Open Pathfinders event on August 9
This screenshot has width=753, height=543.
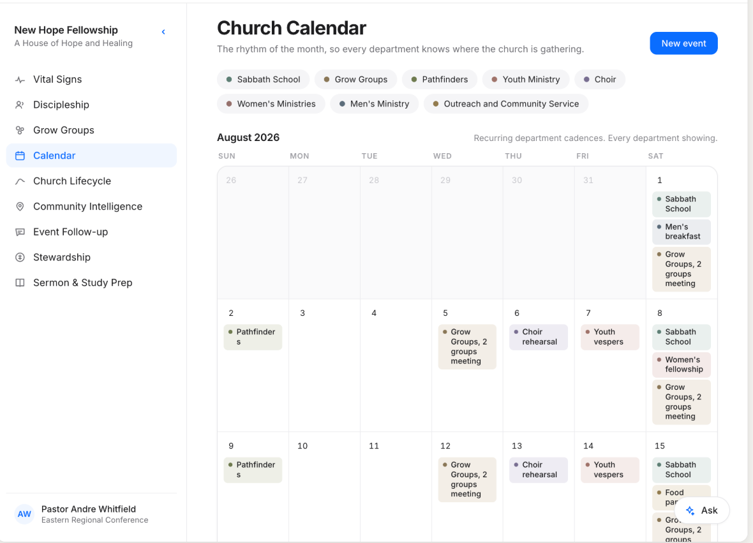253,470
